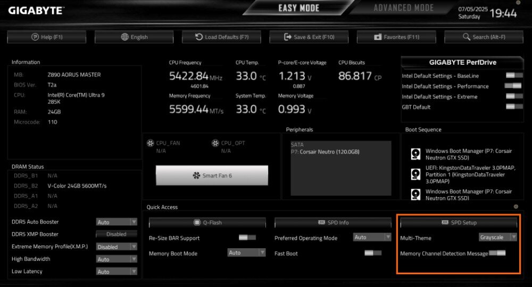532x287 pixels.
Task: Open Help (F1)
Action: coord(47,37)
